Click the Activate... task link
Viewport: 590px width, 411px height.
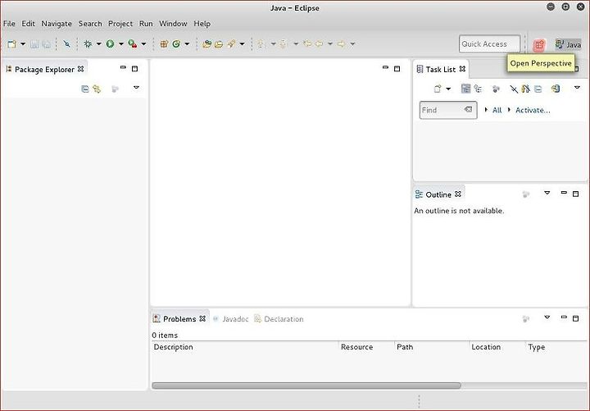point(533,110)
